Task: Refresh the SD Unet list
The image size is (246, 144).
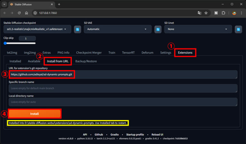Action: 238,29
